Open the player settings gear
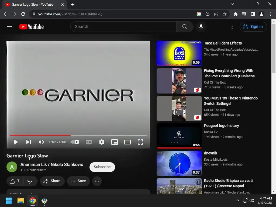Viewport: 276px width, 207px height. point(102,142)
